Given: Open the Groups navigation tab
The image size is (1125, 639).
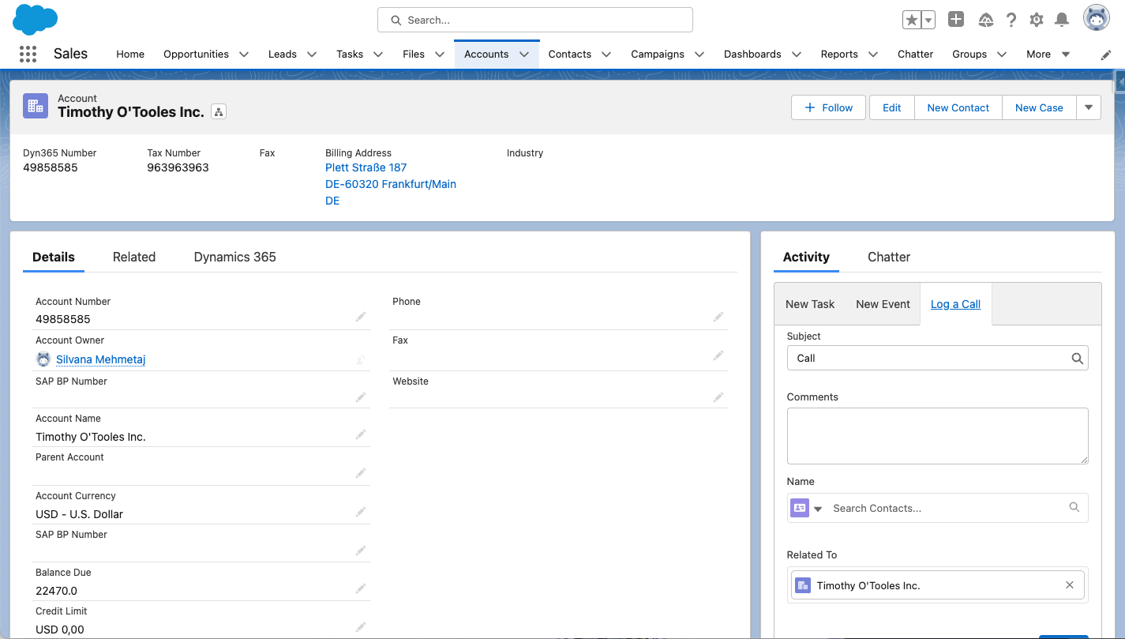Looking at the screenshot, I should pos(969,55).
